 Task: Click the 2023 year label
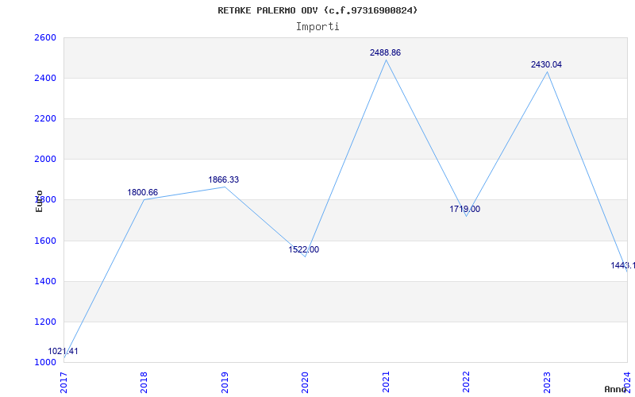click(x=547, y=383)
